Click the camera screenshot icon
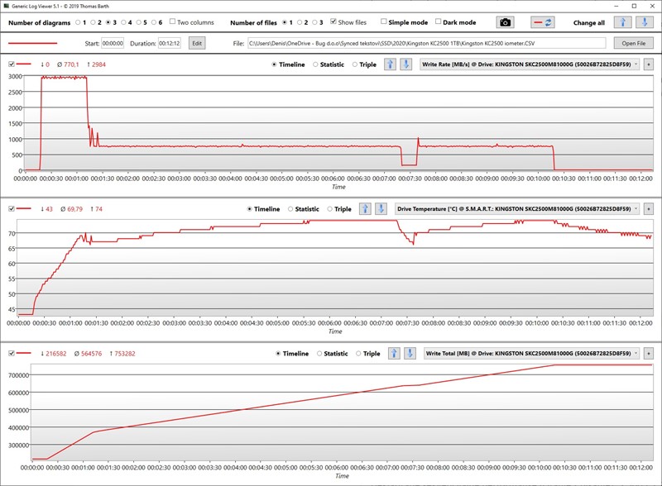This screenshot has width=662, height=486. coord(504,22)
